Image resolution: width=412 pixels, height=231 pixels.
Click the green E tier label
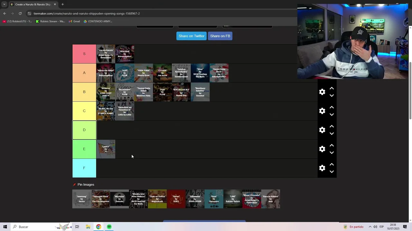pos(84,149)
